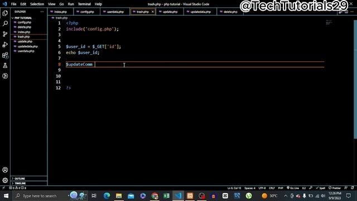Image resolution: width=357 pixels, height=201 pixels.
Task: Open the Run and Debug view
Action: click(x=5, y=45)
